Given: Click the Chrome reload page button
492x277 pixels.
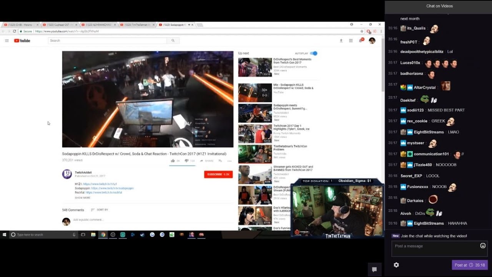Looking at the screenshot, I should (x=15, y=31).
